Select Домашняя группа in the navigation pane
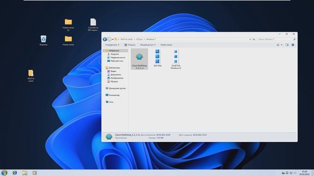314x176 pixels. click(x=116, y=88)
